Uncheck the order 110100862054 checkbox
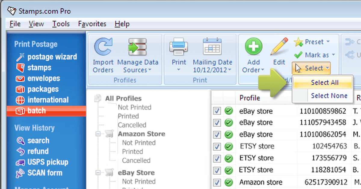This screenshot has height=189, width=361. 217,134
